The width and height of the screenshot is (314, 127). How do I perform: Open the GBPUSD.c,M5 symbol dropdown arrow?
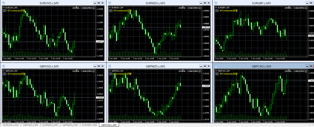3,71
